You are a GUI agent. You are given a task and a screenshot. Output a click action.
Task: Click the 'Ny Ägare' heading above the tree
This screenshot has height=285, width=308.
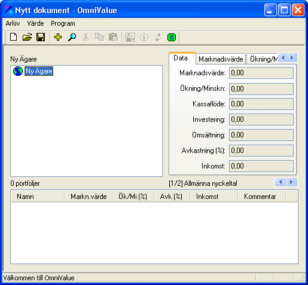click(23, 59)
